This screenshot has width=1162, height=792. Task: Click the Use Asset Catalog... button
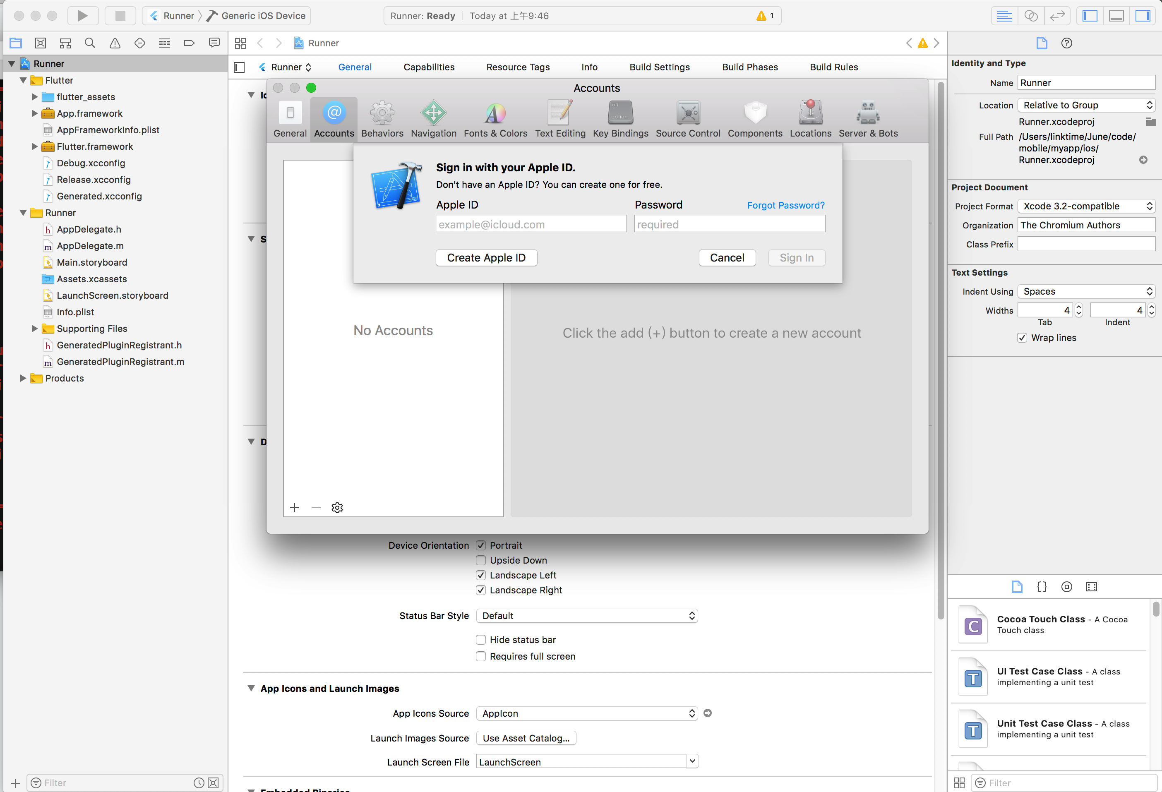point(526,738)
